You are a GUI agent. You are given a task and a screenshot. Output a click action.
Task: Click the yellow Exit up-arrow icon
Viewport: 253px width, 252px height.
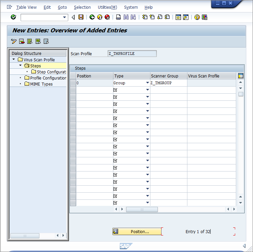pos(100,17)
